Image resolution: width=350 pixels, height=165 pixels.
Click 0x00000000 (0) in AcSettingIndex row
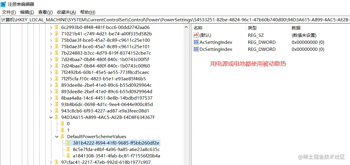click(308, 42)
